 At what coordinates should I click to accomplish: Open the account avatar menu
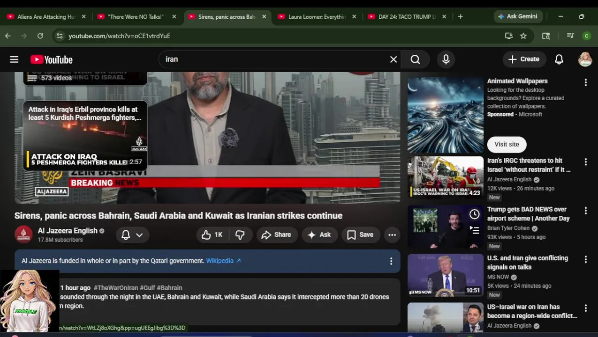point(585,59)
